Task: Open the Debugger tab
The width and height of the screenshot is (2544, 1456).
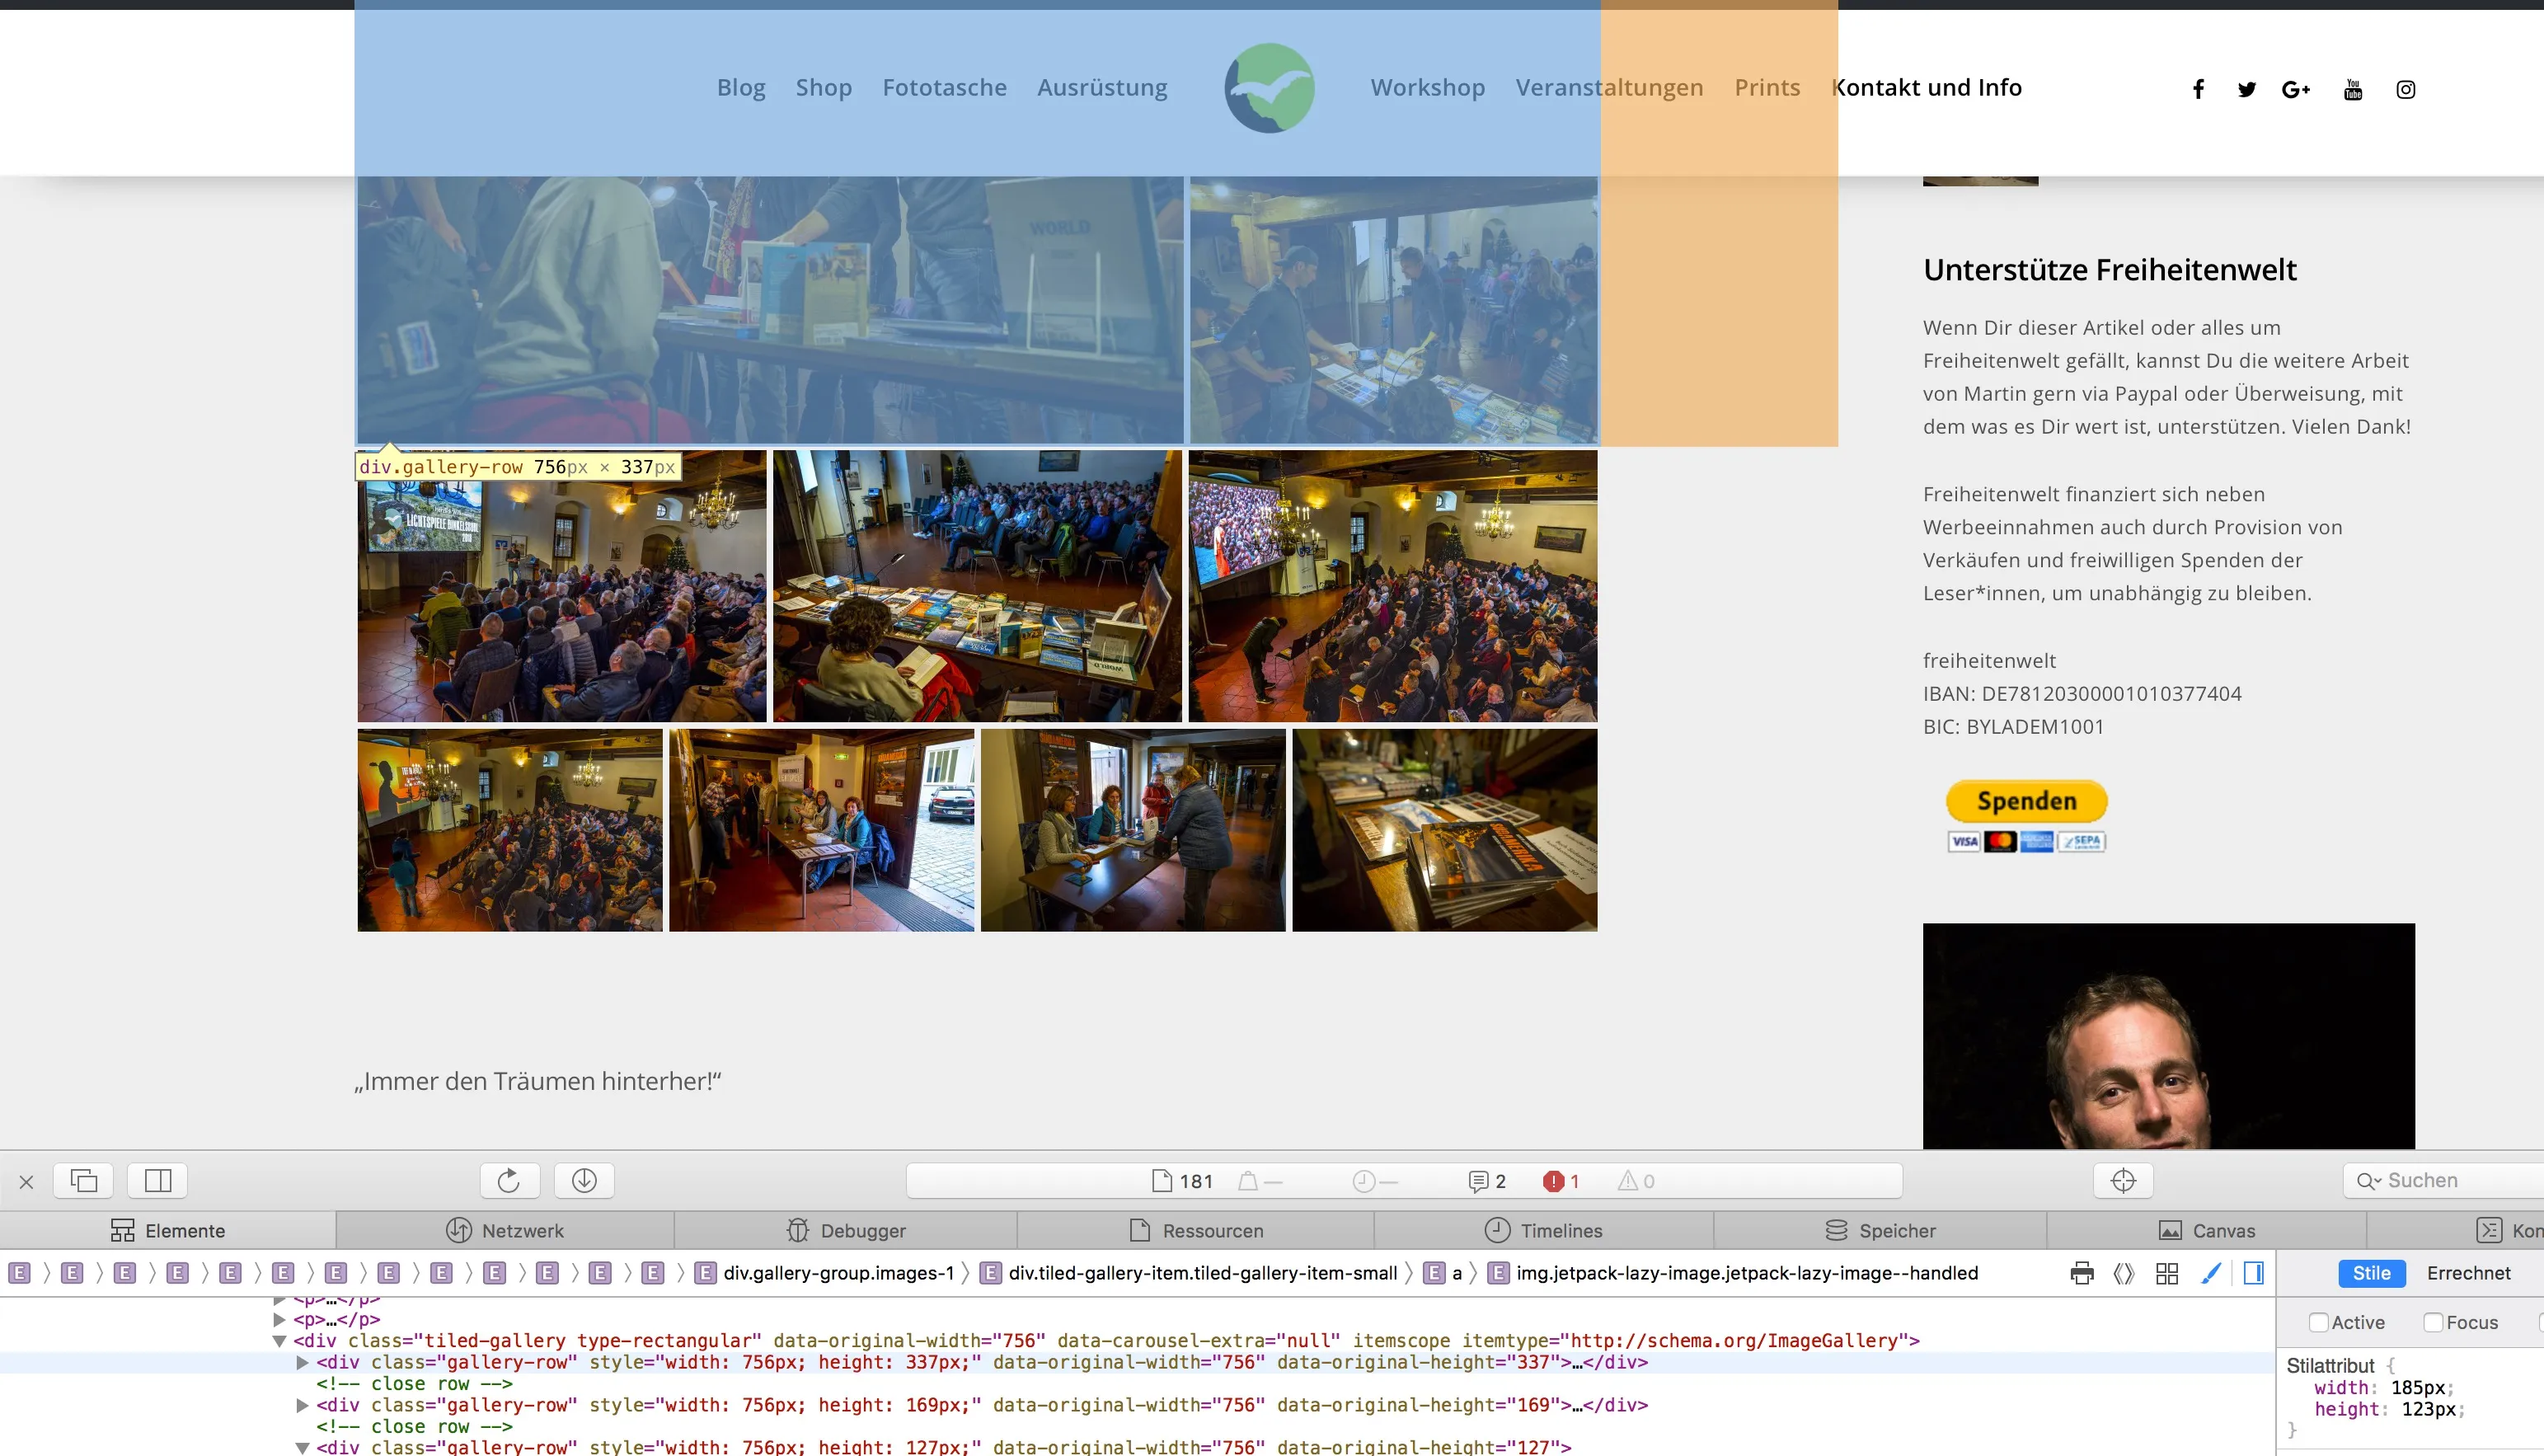Action: [x=846, y=1231]
